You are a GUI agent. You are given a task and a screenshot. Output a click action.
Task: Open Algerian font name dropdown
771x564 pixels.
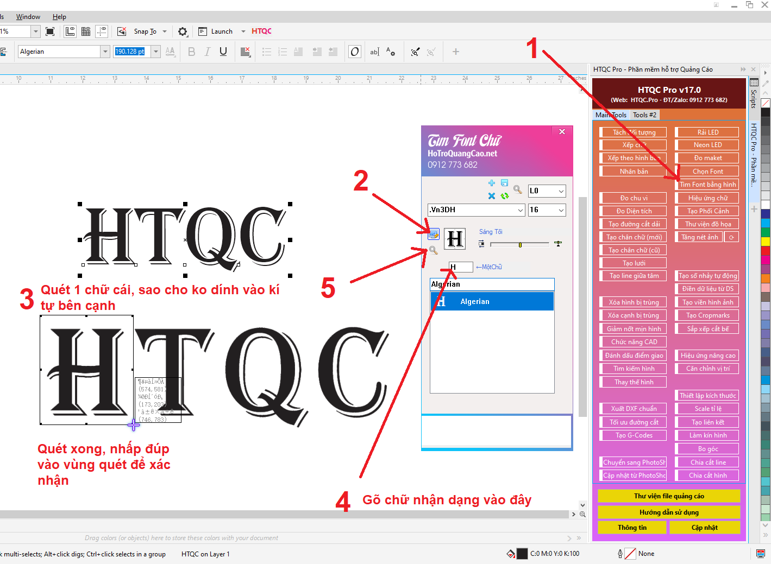[105, 52]
